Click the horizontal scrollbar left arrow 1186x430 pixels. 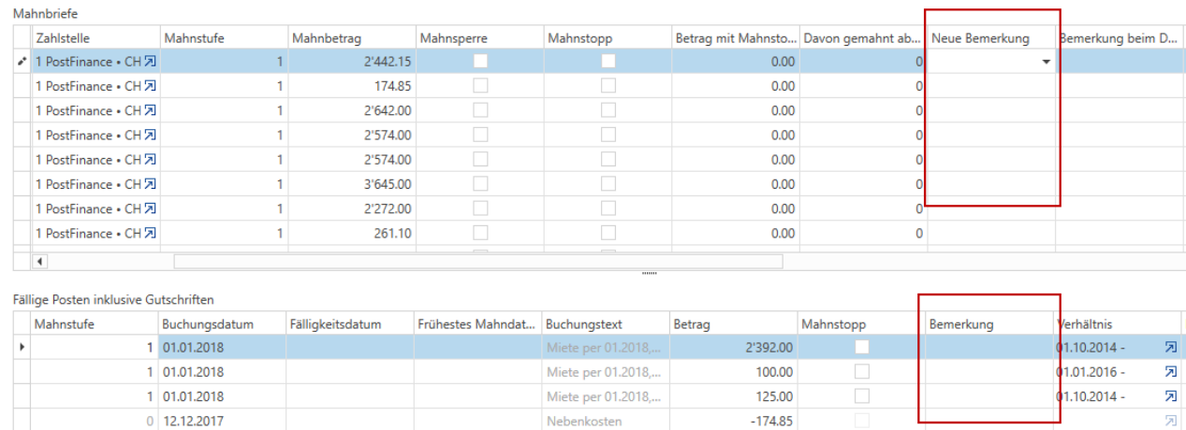click(x=40, y=261)
